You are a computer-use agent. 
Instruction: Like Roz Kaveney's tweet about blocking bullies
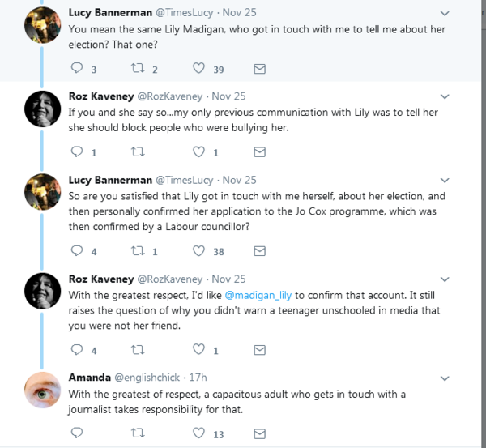tap(198, 151)
